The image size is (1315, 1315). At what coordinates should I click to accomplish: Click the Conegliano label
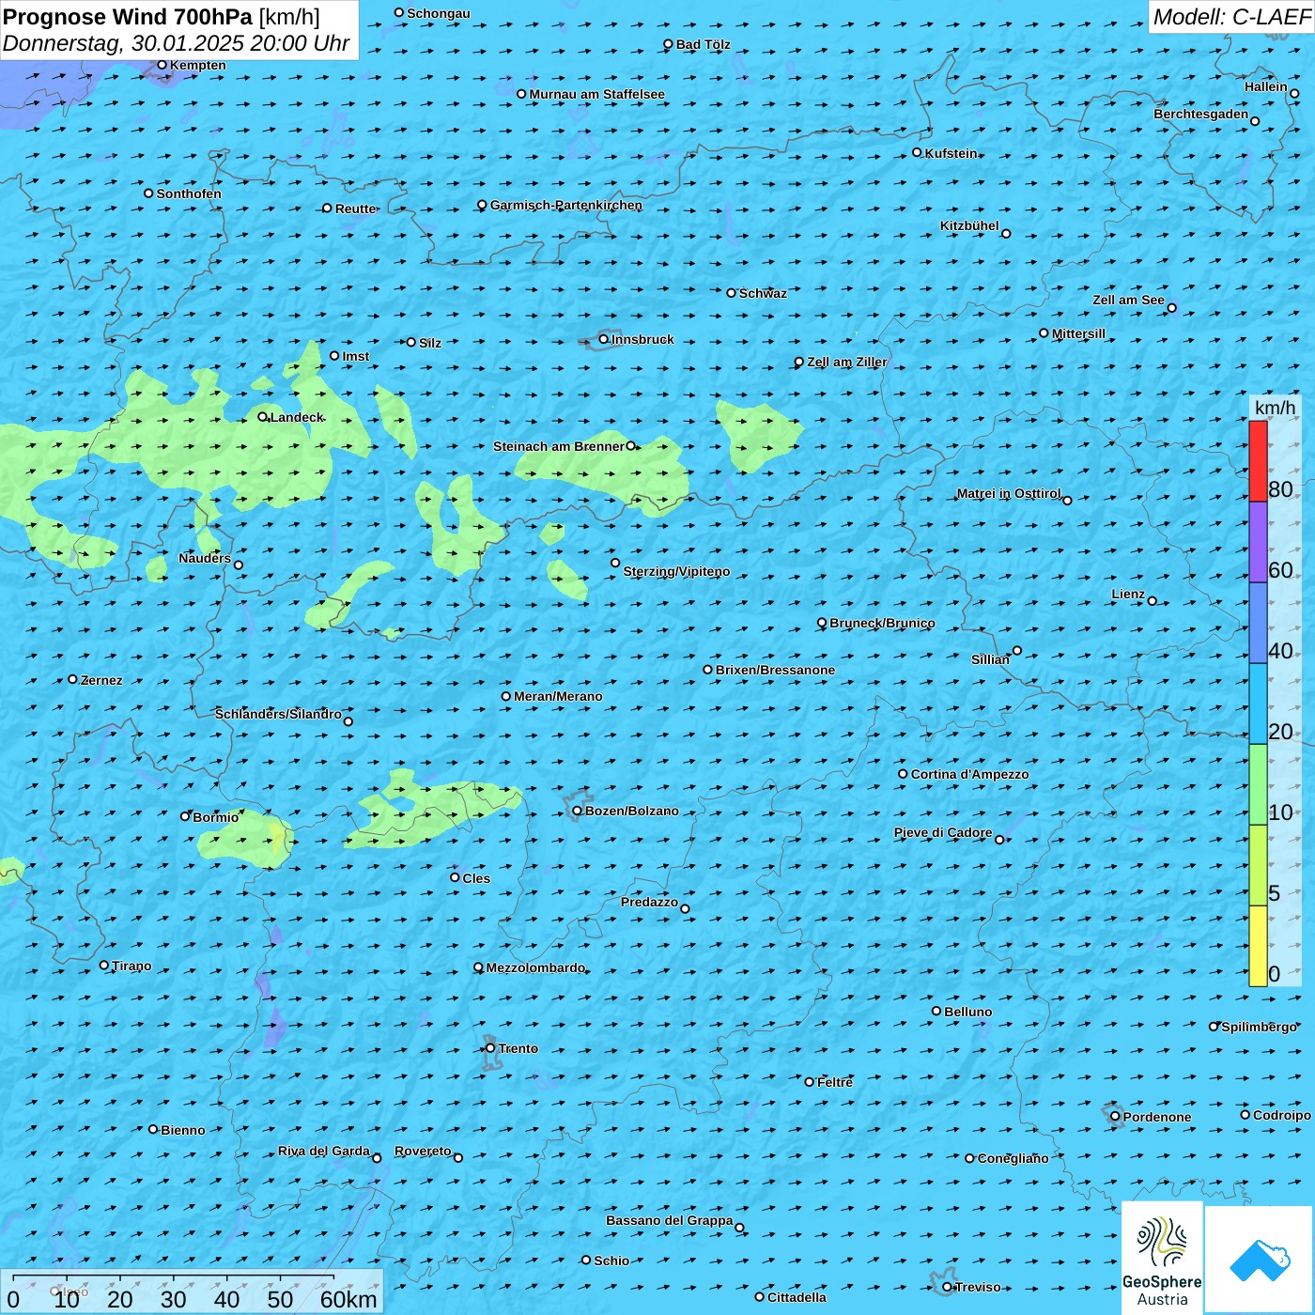pos(1013,1158)
